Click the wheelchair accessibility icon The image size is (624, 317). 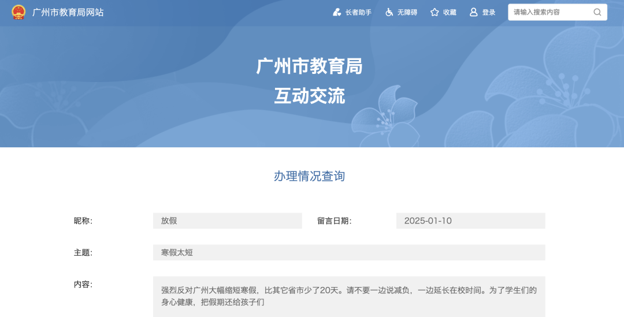click(x=389, y=12)
